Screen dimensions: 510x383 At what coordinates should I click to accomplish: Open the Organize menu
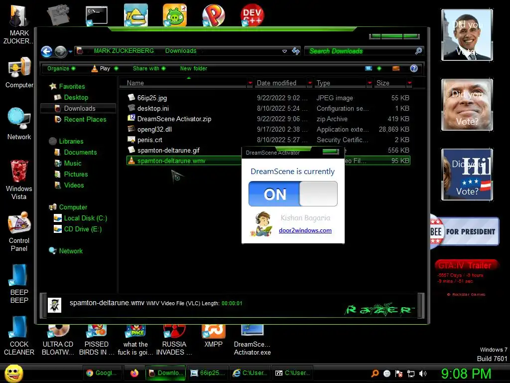(x=61, y=68)
